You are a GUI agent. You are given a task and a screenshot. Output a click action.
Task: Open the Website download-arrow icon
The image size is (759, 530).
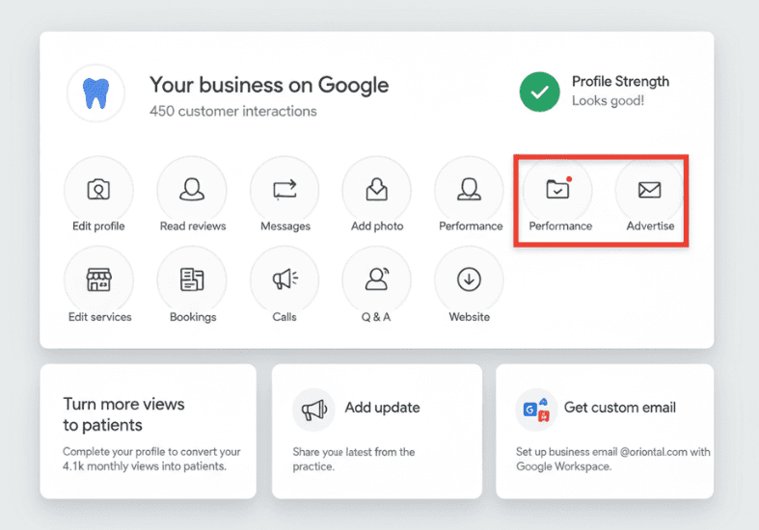[x=469, y=280]
